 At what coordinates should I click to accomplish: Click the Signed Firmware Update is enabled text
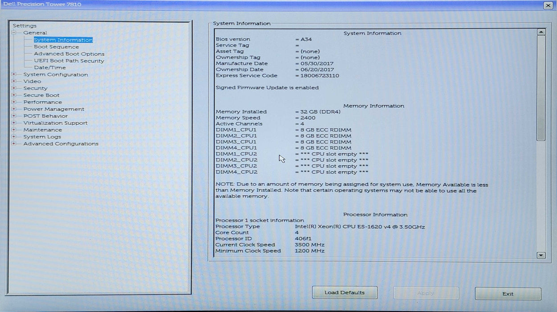(267, 88)
